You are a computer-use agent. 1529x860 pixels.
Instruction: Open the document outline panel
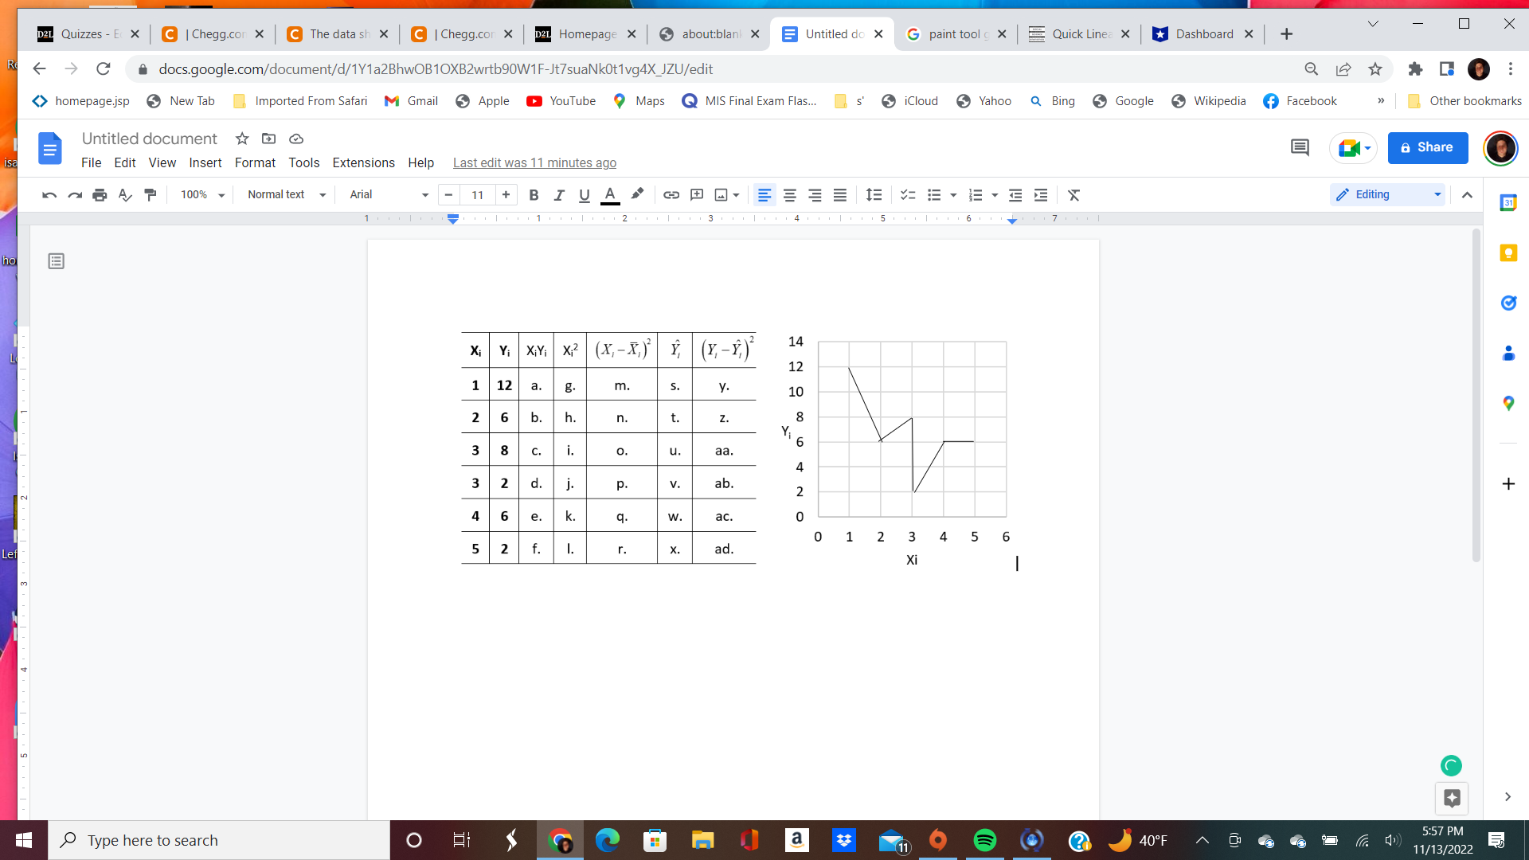point(56,260)
